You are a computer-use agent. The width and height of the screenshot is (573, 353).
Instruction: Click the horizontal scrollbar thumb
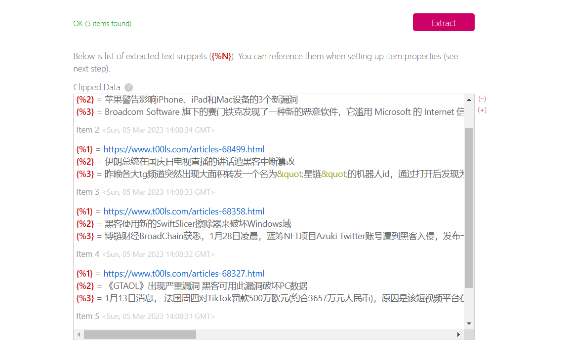coord(140,335)
